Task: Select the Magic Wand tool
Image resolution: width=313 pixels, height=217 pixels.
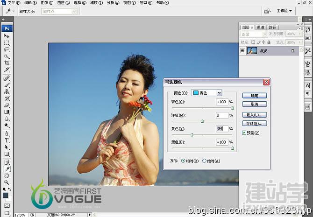Action: click(x=7, y=56)
